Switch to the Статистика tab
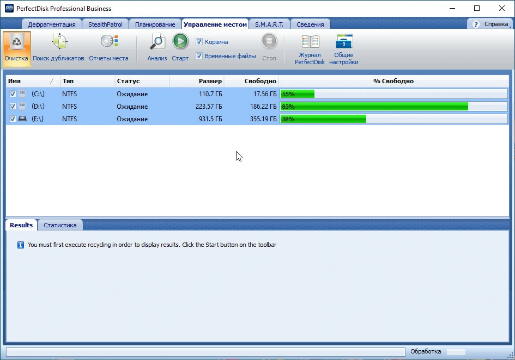 (x=60, y=225)
